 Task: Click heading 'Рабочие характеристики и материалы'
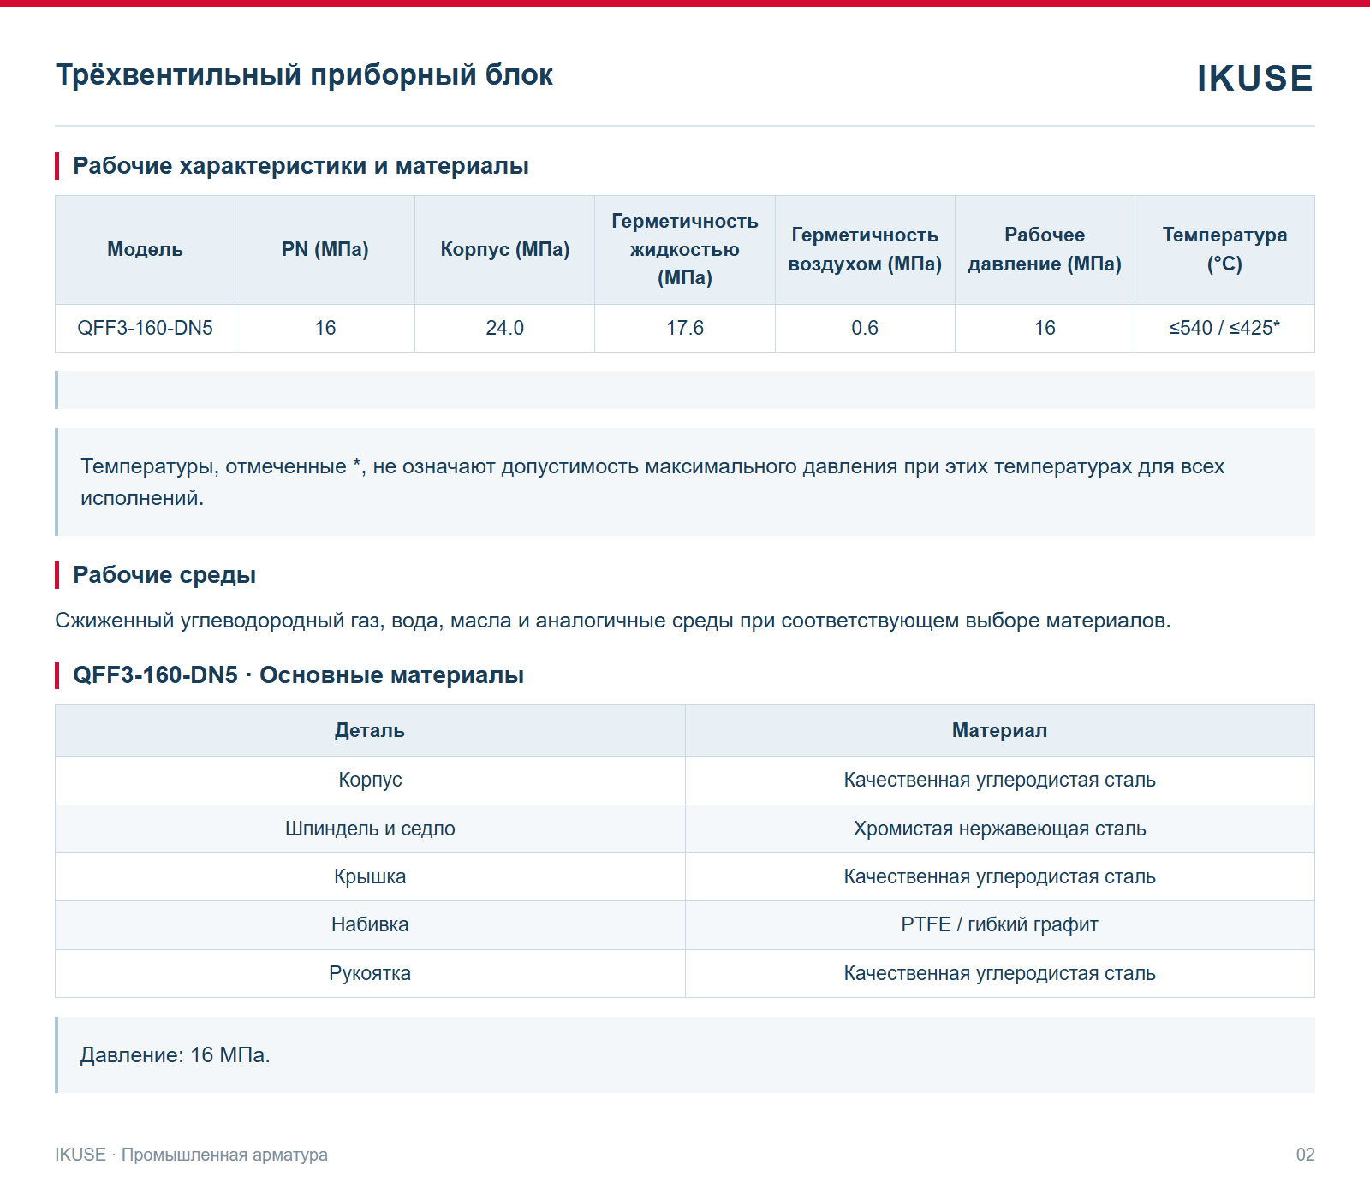tap(301, 165)
